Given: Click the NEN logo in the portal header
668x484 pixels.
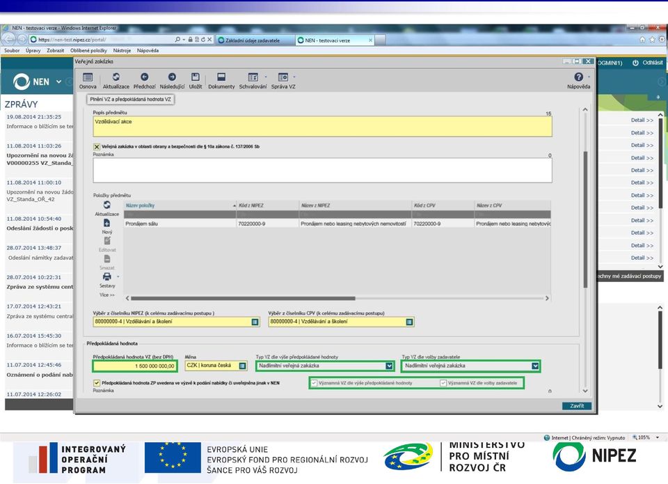Looking at the screenshot, I should pyautogui.click(x=31, y=81).
